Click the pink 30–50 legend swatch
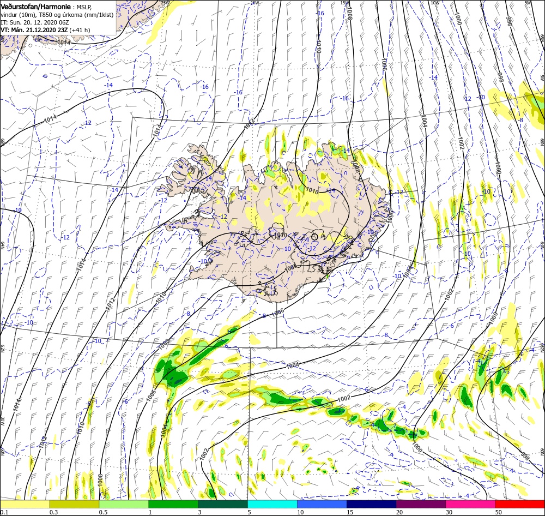This screenshot has height=516, width=545. pyautogui.click(x=470, y=504)
